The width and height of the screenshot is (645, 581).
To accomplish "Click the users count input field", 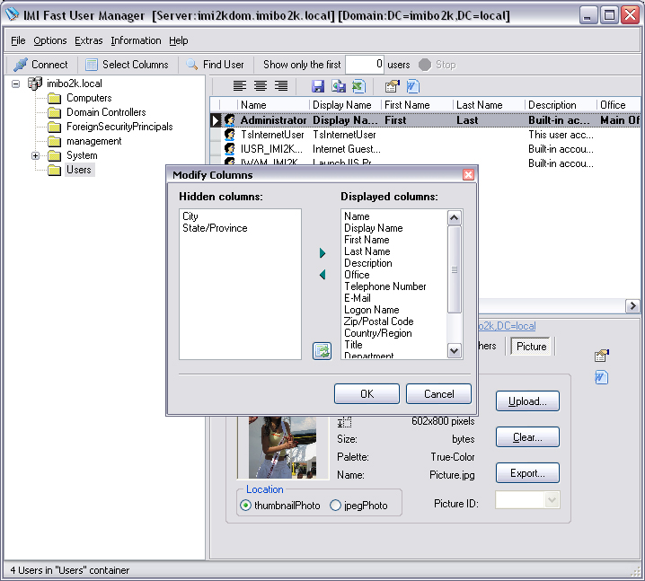I will 365,65.
